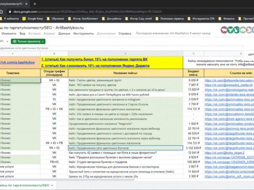Open a new browser tab
Screen dimensions: 254x190
(35, 4)
